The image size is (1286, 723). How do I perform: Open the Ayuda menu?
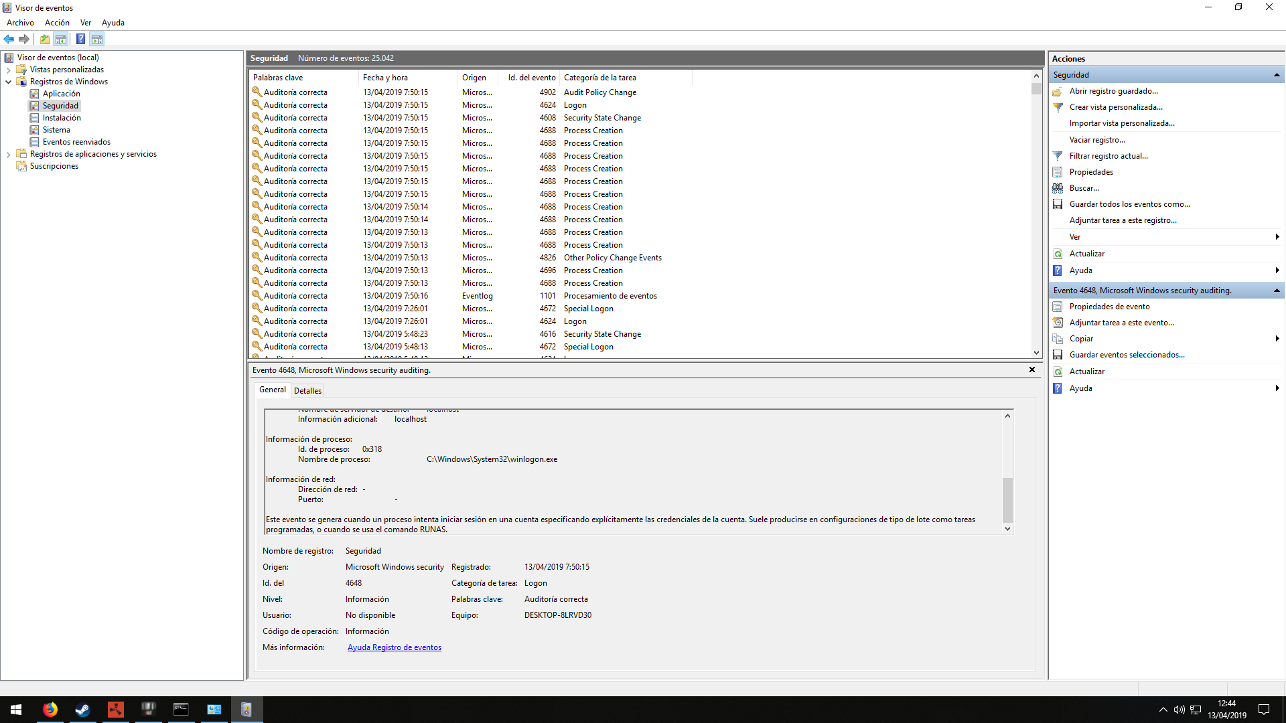[113, 22]
